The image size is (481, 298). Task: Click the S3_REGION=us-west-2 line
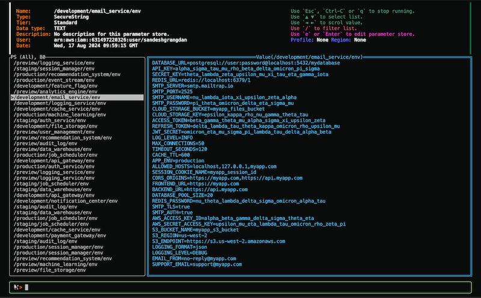[179, 236]
